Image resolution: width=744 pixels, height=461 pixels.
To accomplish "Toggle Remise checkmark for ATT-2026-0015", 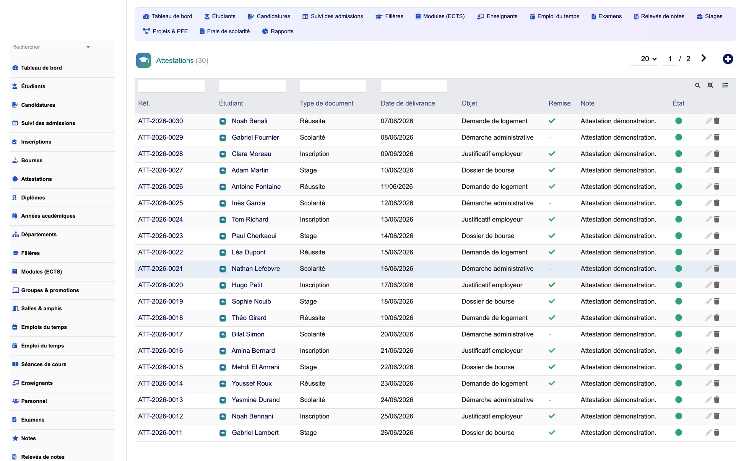I will pos(552,367).
